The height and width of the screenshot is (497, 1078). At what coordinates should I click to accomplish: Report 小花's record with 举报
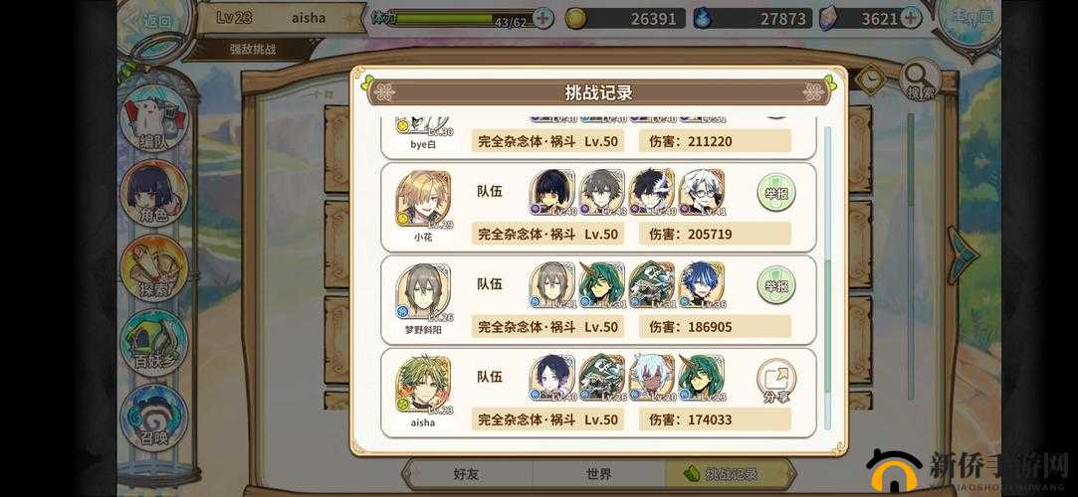tap(776, 192)
